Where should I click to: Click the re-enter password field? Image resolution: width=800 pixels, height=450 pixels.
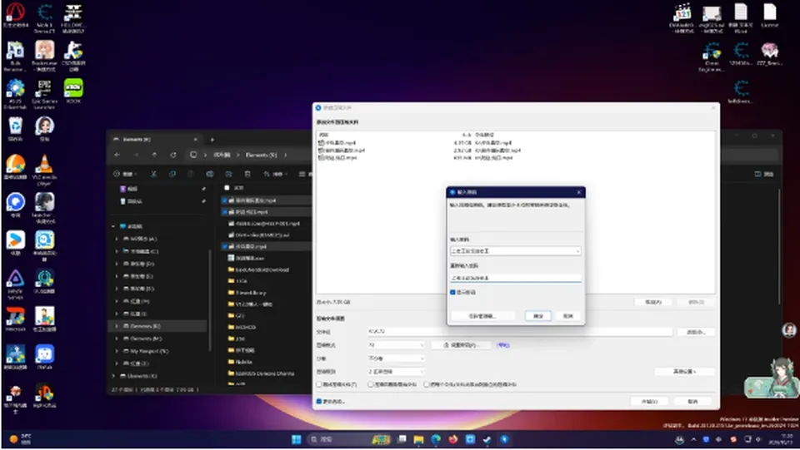[515, 278]
